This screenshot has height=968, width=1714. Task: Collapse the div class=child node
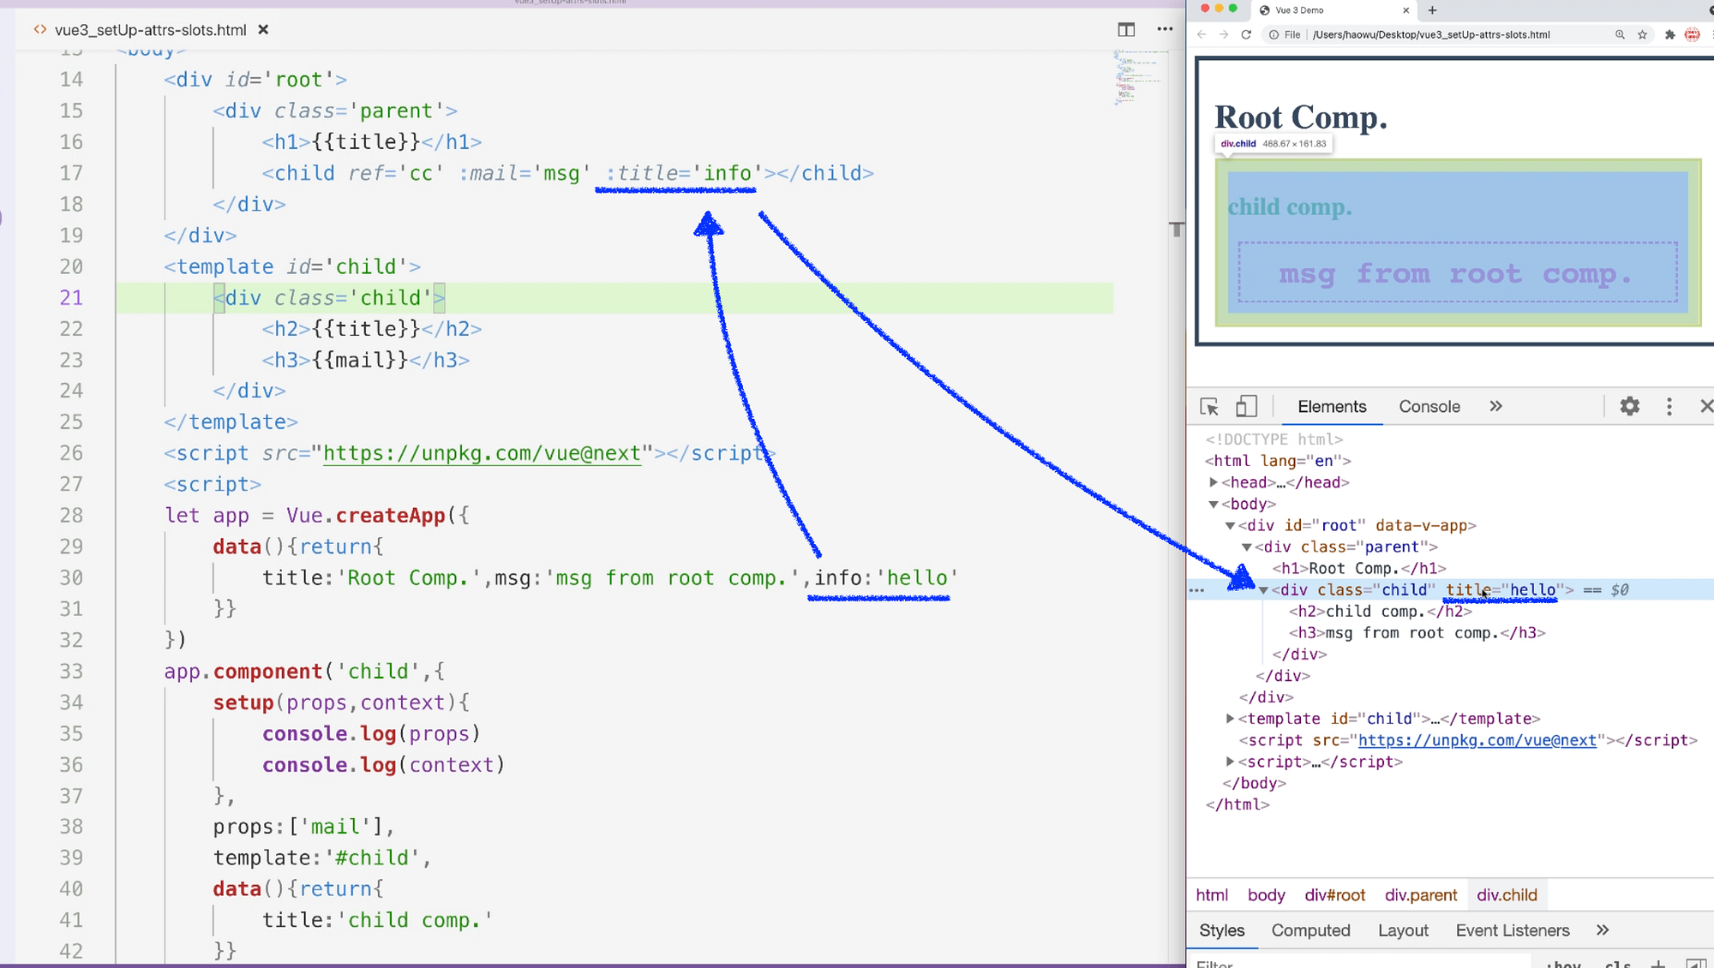pos(1263,590)
